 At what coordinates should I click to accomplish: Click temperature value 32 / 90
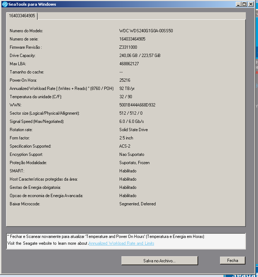(x=126, y=97)
